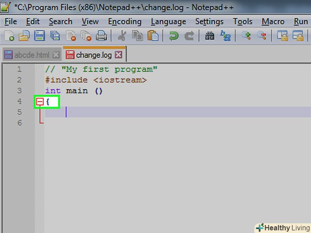This screenshot has width=311, height=233.
Task: Click line number 1 in the margin
Action: click(19, 69)
